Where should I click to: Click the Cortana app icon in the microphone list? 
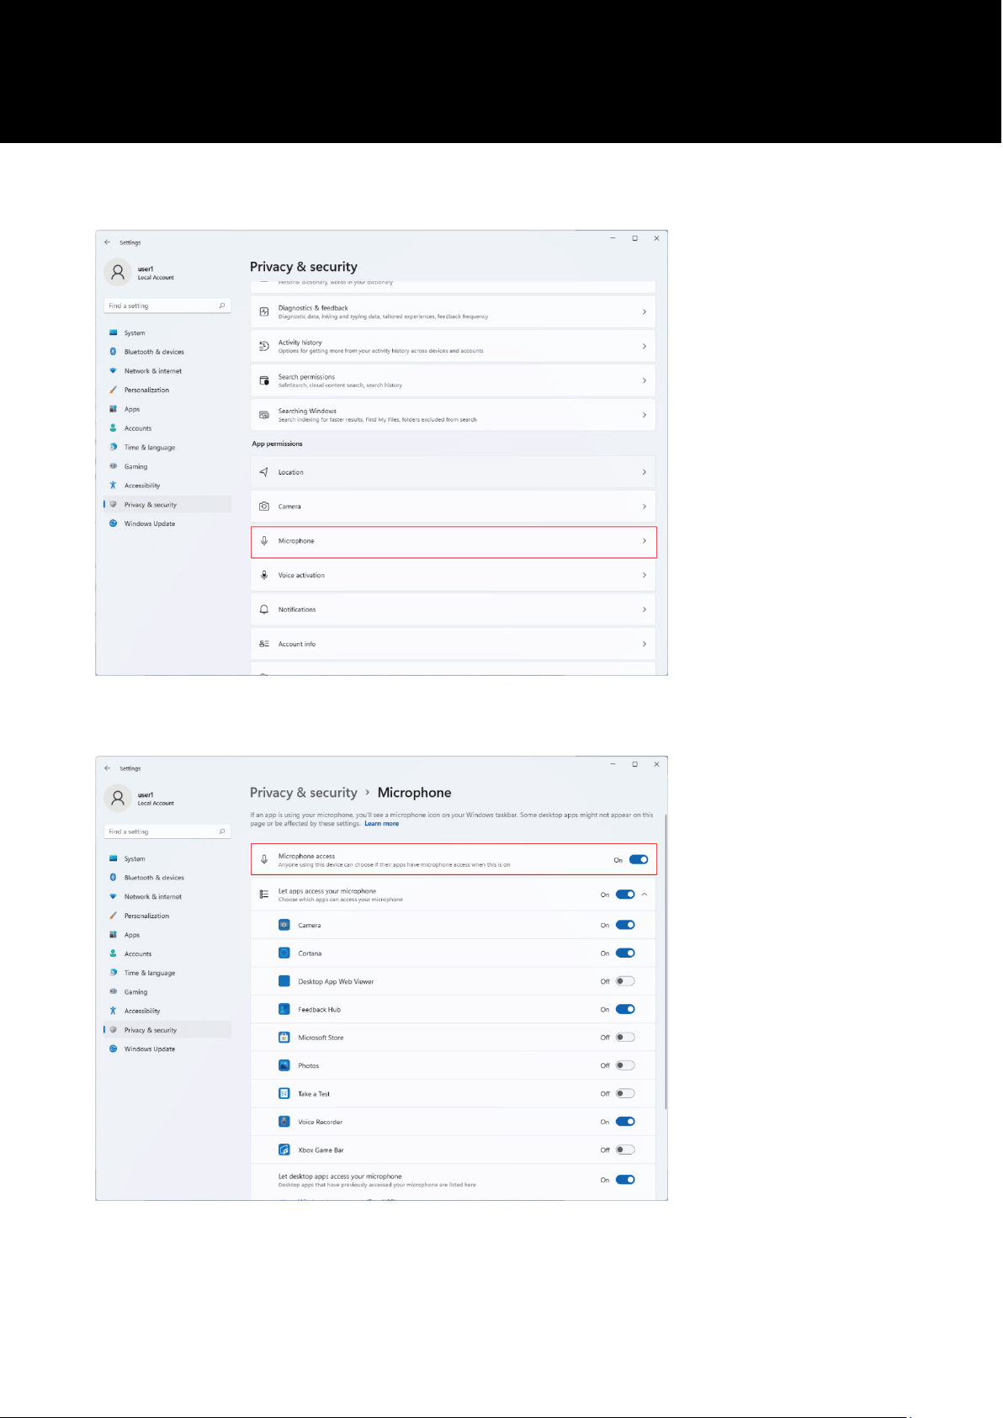click(x=284, y=953)
